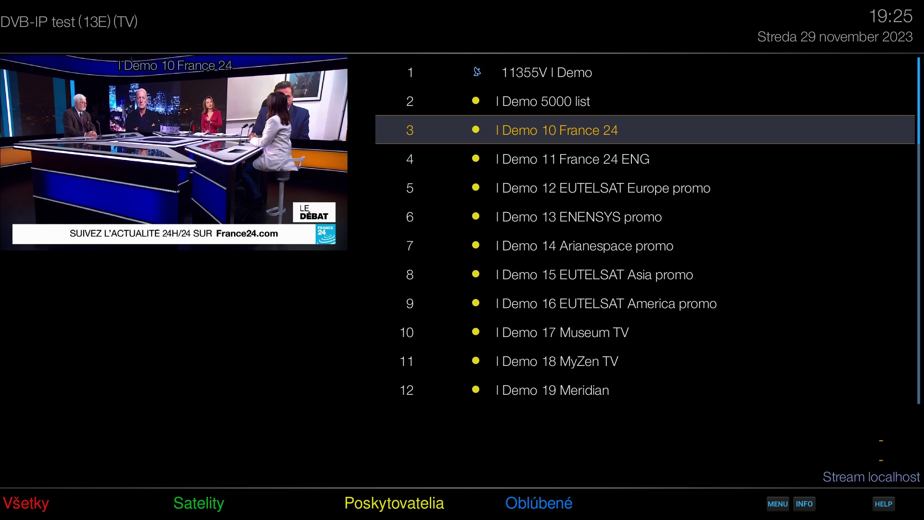
Task: Show the Obľúbené favourites tab
Action: point(539,503)
